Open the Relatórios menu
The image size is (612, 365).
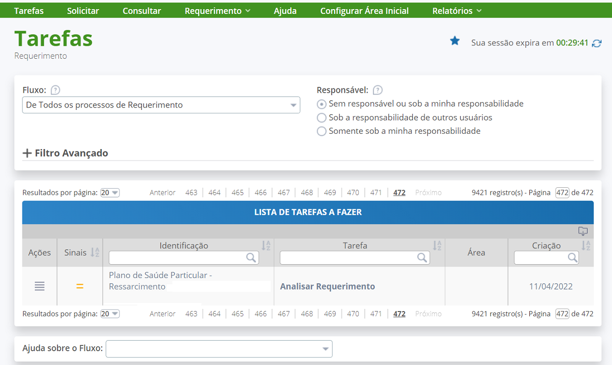(x=457, y=11)
